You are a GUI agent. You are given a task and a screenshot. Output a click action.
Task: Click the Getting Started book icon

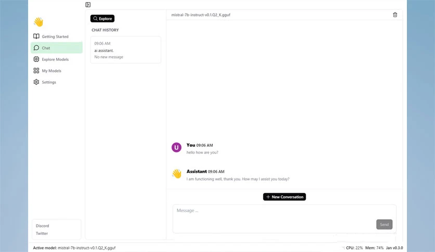[36, 36]
